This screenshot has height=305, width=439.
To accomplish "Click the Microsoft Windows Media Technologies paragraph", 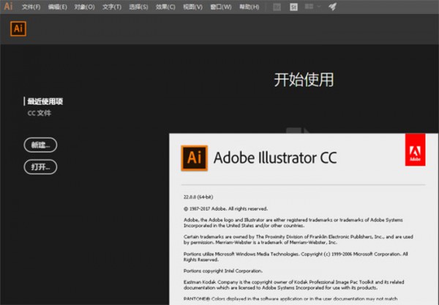I will [296, 257].
